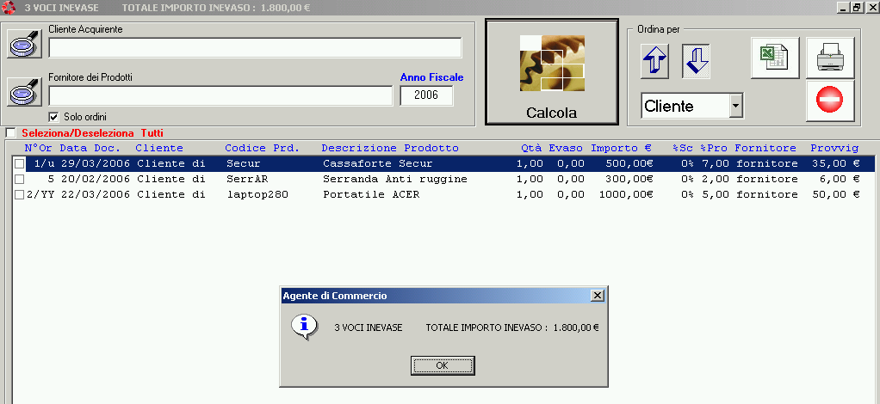Click the Anno Fiscale 2006 field

click(x=426, y=95)
